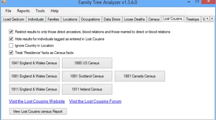Open Visit the Lost Cousins Forum link
This screenshot has width=216, height=120.
click(x=95, y=101)
